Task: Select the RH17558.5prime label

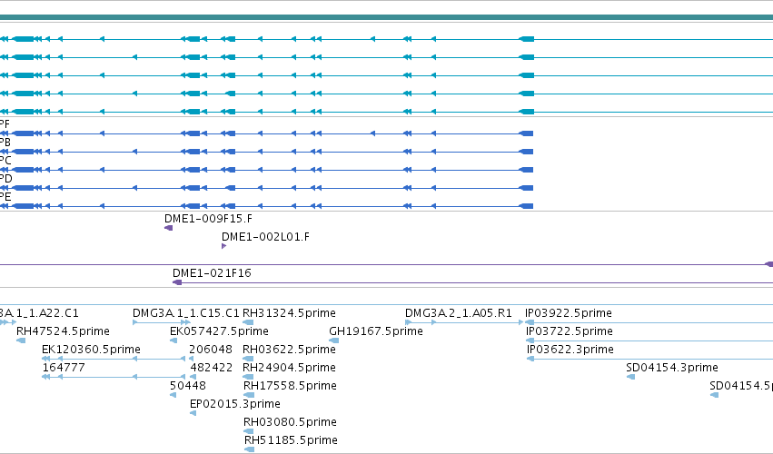Action: pos(291,386)
